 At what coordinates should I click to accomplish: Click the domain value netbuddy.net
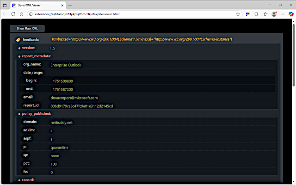point(62,123)
